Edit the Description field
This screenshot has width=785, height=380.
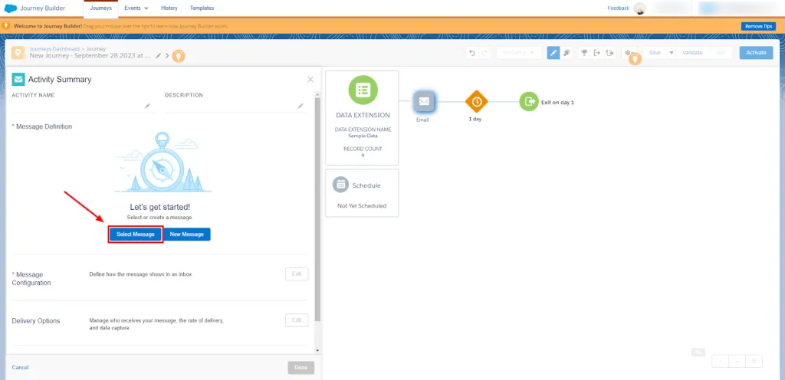click(235, 106)
